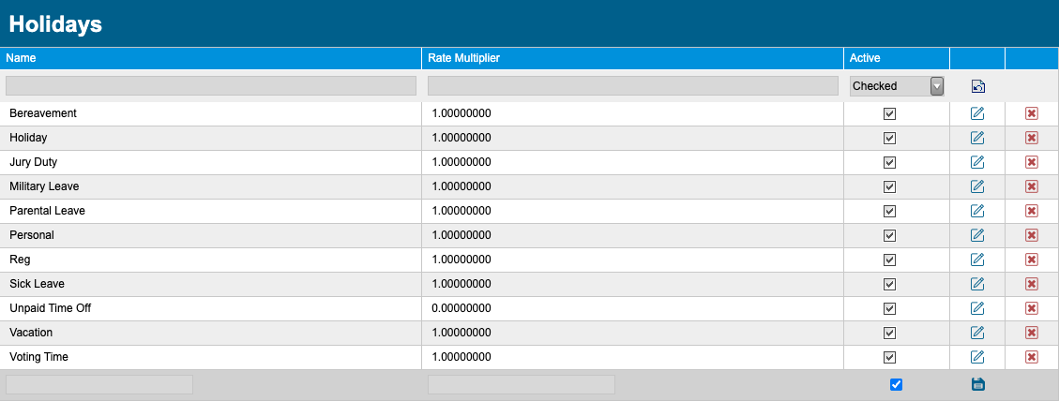Uncheck the Active box for Personal
The image size is (1059, 401).
(x=889, y=235)
